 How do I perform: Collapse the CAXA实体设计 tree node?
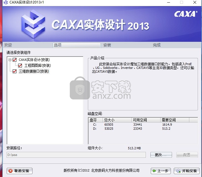pyautogui.click(x=10, y=60)
